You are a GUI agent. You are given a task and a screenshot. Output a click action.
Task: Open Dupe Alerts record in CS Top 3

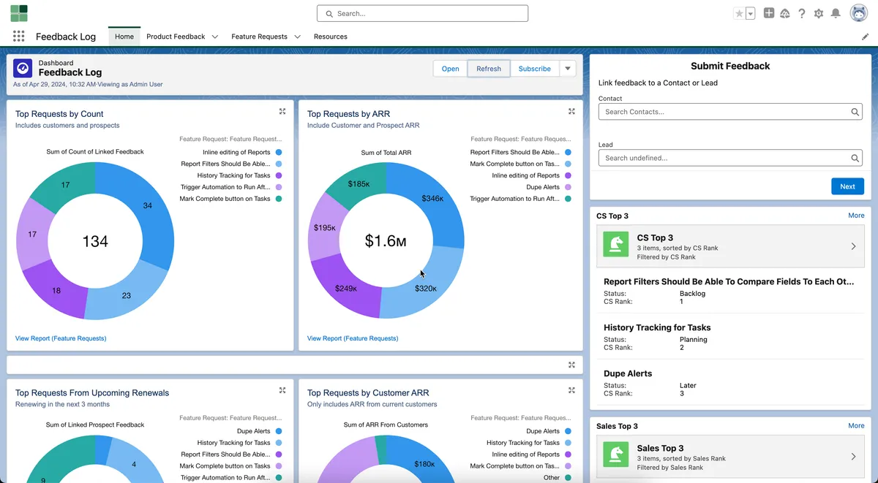pos(628,373)
